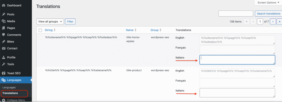This screenshot has height=102, width=282.
Task: Click Group column header link
Action: click(154, 30)
